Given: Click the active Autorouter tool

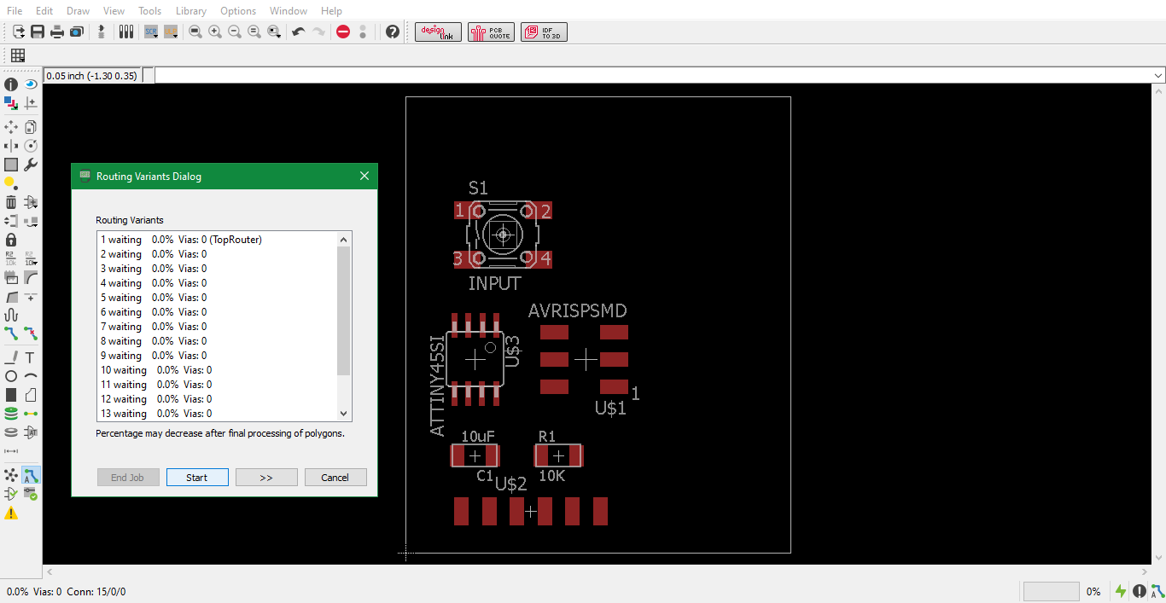Looking at the screenshot, I should click(x=31, y=475).
